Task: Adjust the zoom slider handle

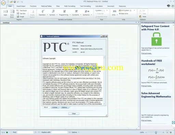Action: (x=156, y=133)
